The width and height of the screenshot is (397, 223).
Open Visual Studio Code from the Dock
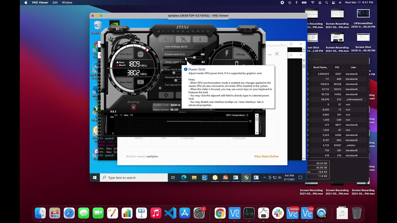tap(170, 213)
